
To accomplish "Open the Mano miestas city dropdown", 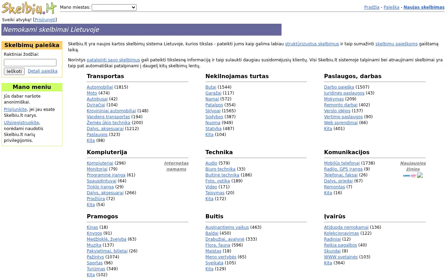I will 114,7.
